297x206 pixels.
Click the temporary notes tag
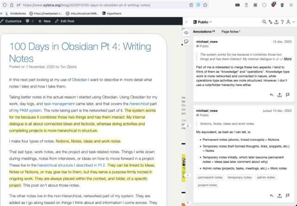point(239,177)
